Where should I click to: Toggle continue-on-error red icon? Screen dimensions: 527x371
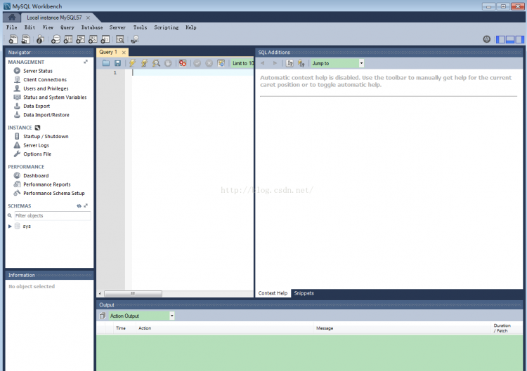(183, 63)
